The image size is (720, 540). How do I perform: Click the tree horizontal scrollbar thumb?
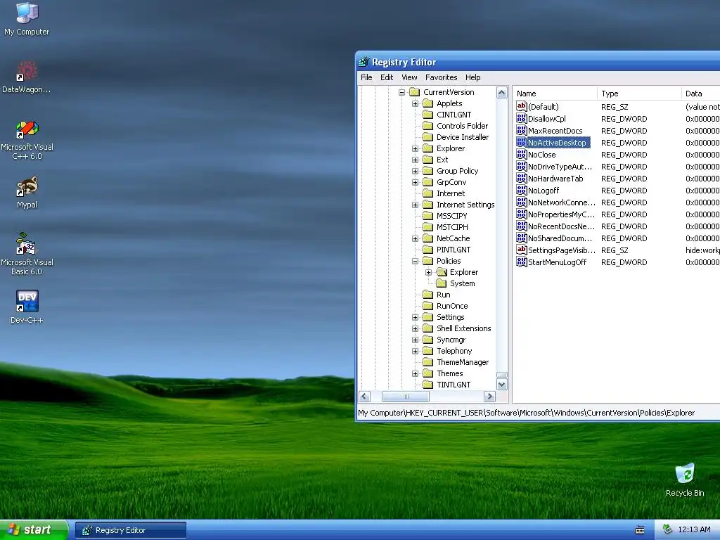406,397
